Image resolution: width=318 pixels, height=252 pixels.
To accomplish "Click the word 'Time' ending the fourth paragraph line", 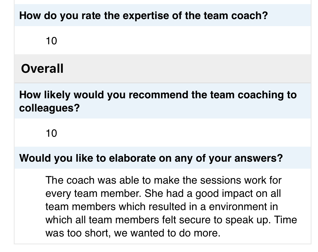I will pos(285,220).
